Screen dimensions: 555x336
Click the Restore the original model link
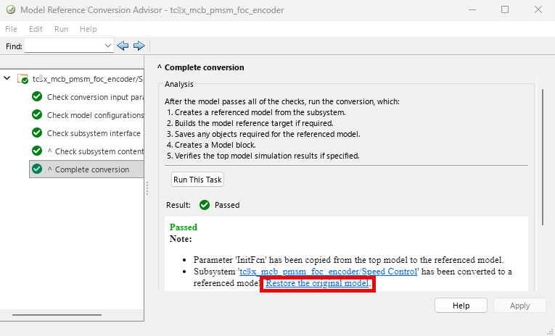317,283
